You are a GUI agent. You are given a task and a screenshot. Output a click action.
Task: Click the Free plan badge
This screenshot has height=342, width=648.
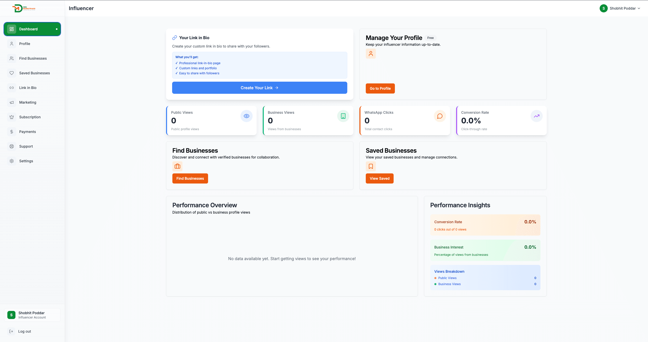430,38
